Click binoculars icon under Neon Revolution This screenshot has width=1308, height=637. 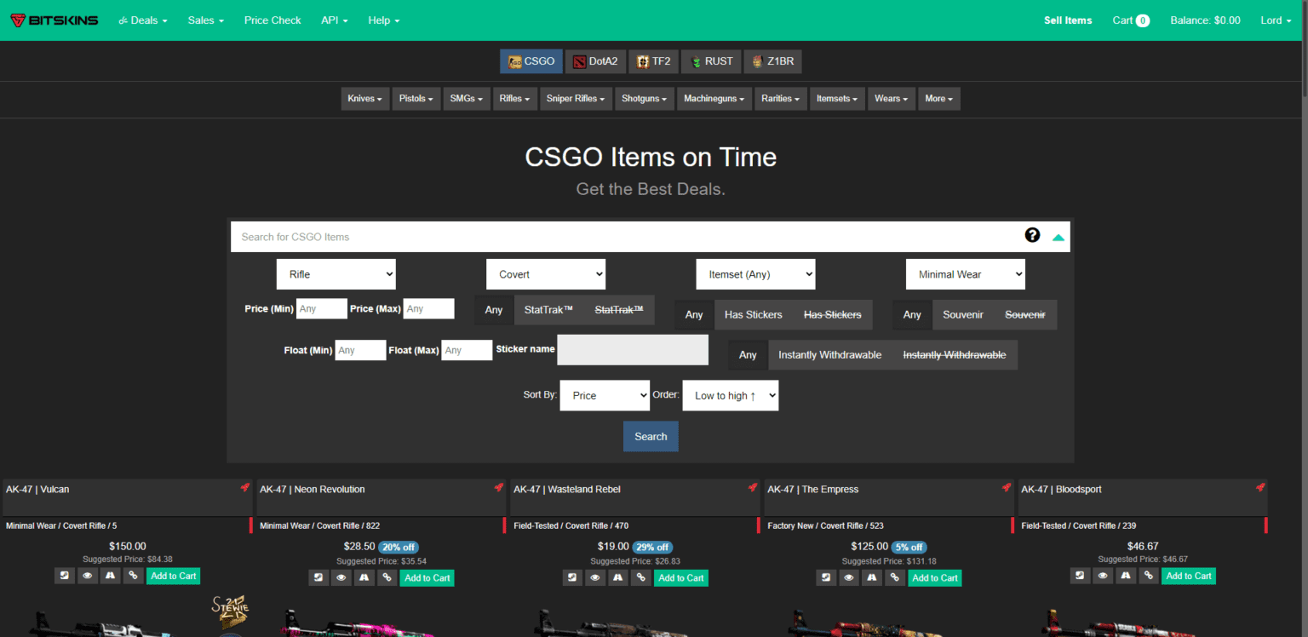(x=364, y=577)
